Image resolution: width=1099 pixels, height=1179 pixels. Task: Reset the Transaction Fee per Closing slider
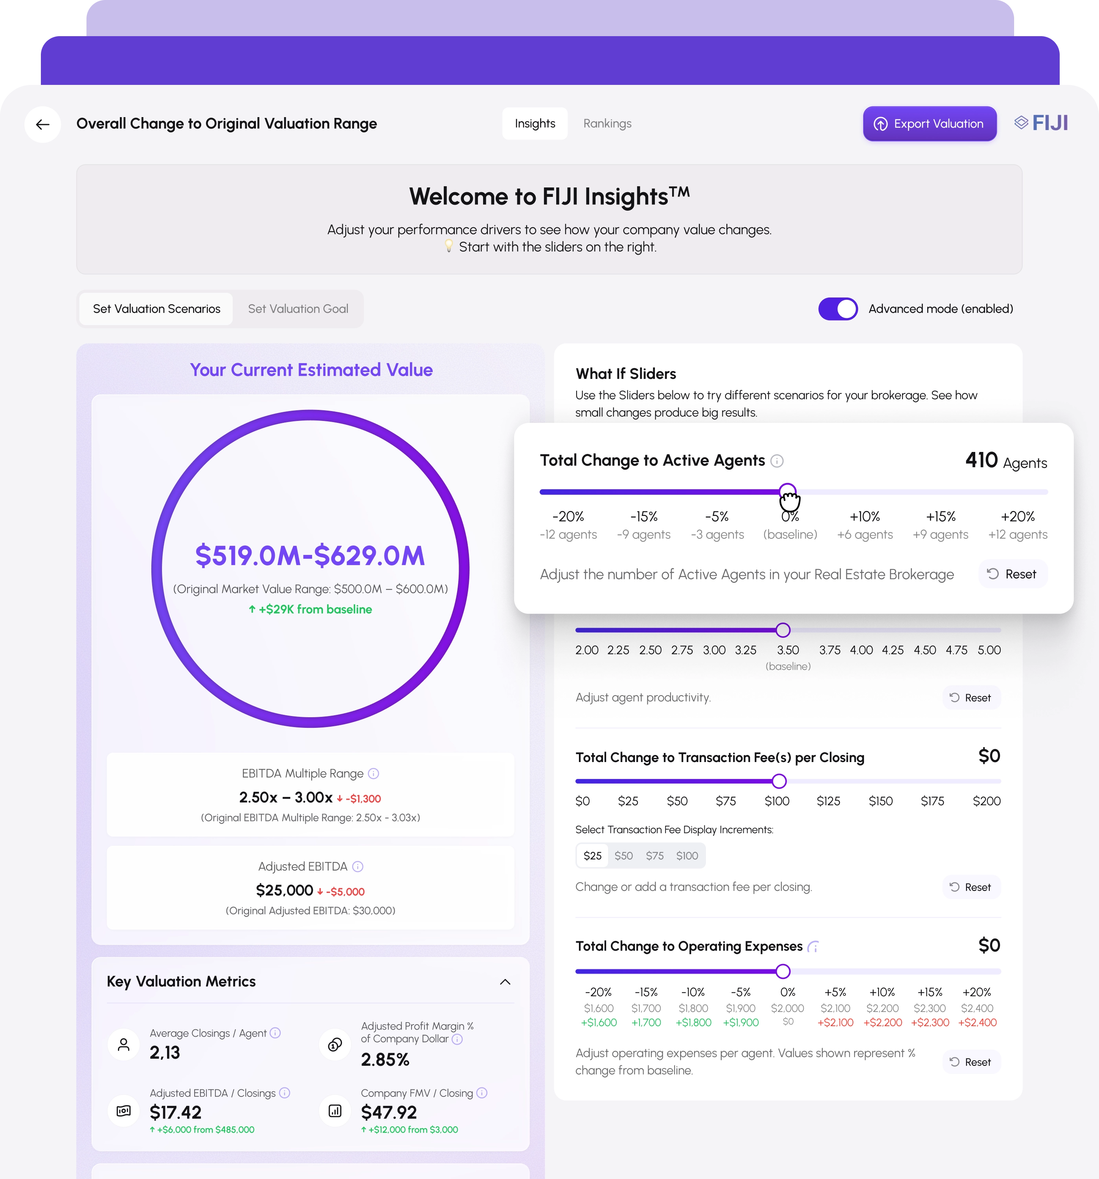pos(972,887)
